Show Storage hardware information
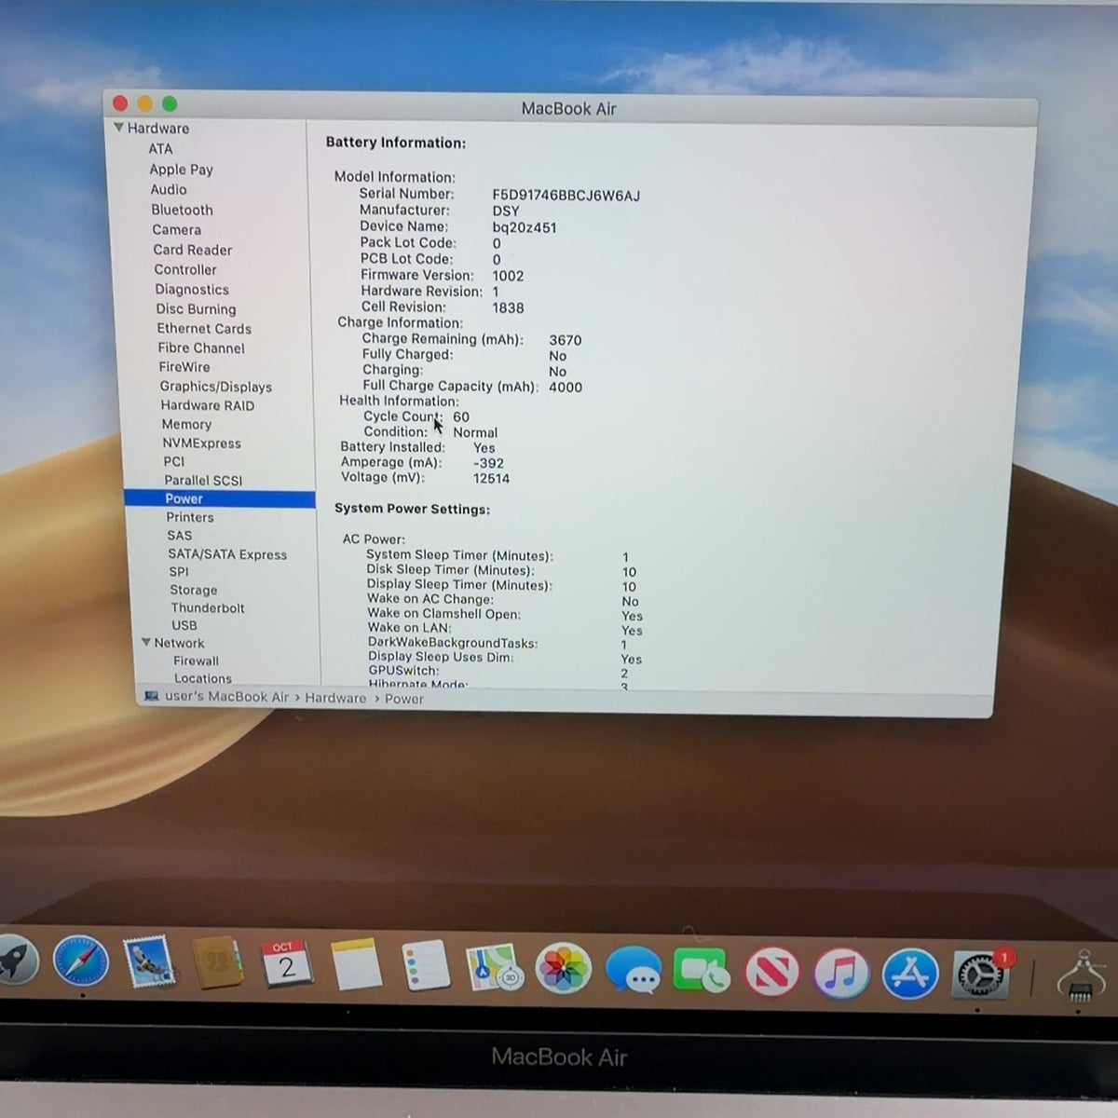Screen dimensions: 1118x1118 click(x=193, y=590)
